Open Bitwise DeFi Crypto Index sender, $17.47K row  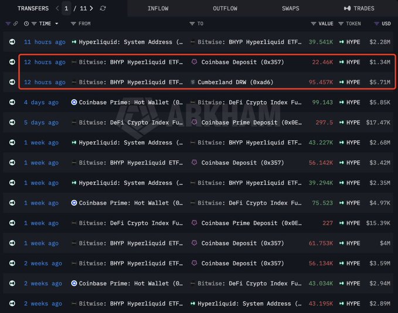131,123
